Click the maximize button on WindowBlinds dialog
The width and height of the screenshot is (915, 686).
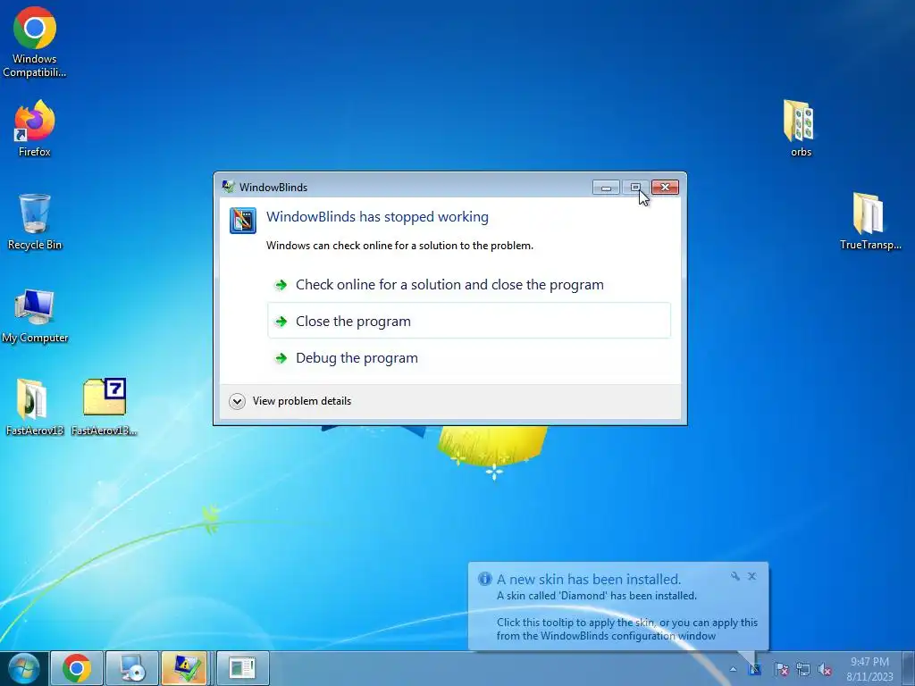[x=635, y=188]
